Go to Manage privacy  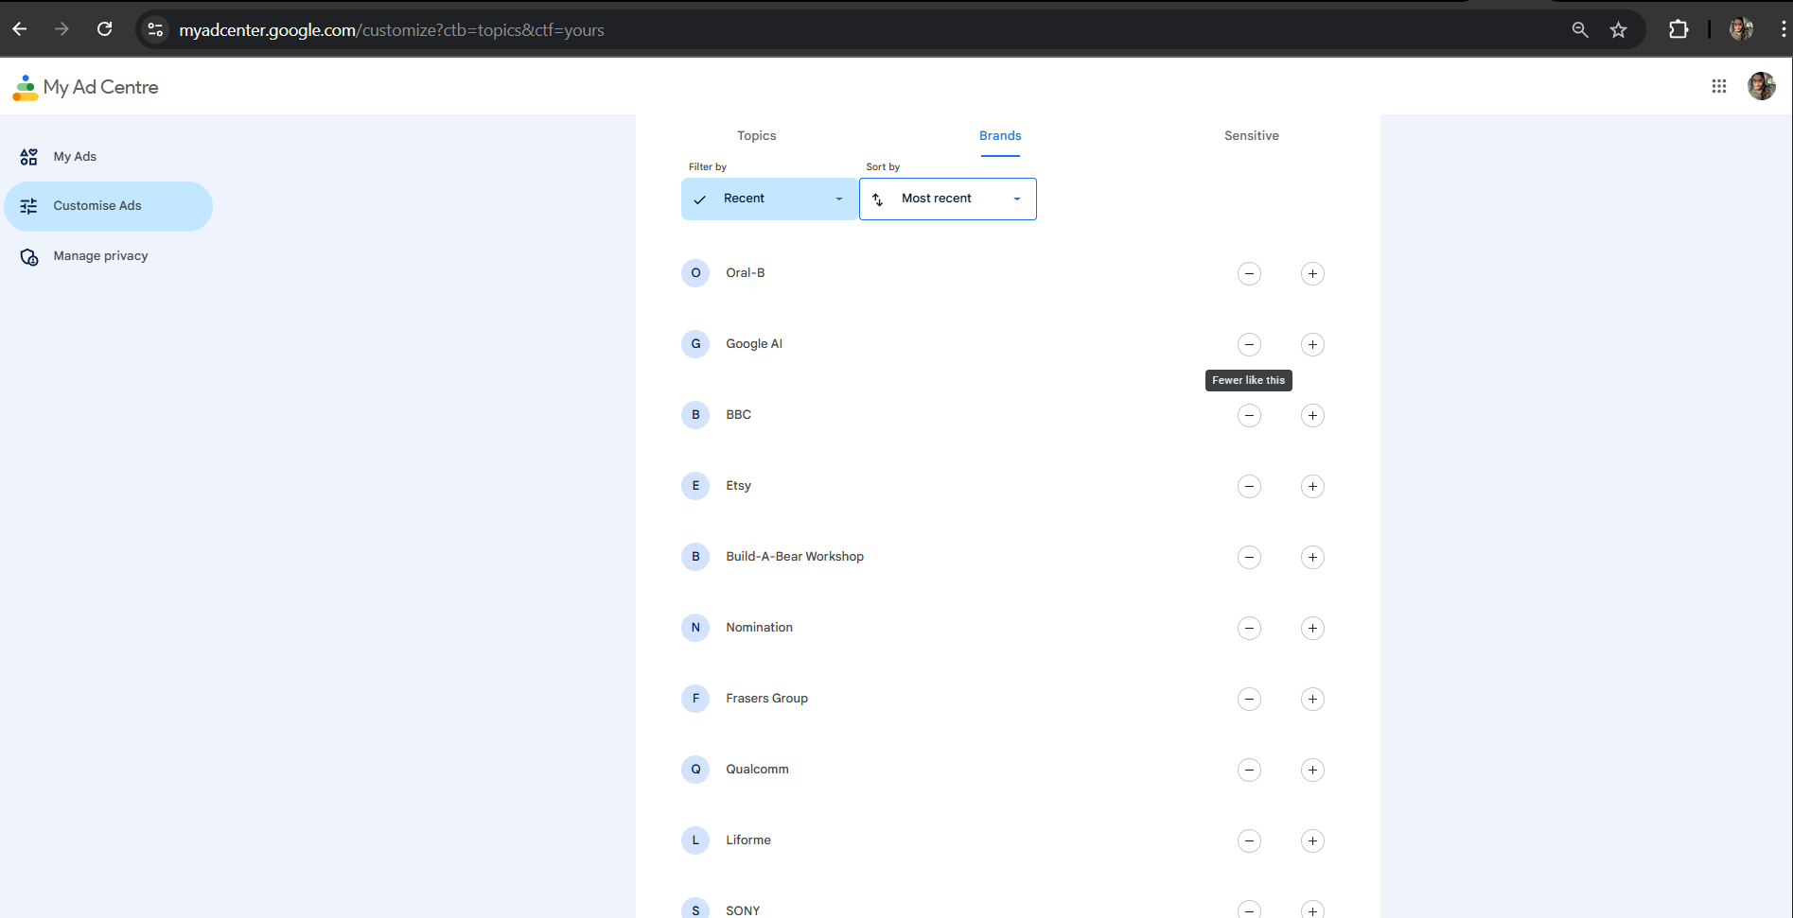tap(100, 256)
